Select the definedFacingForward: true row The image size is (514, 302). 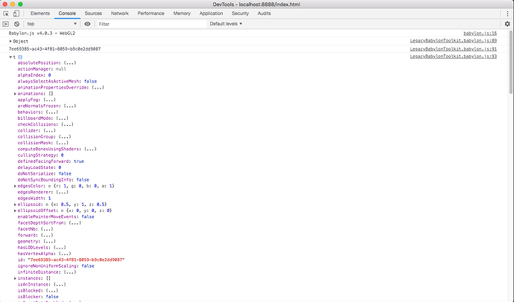point(51,161)
